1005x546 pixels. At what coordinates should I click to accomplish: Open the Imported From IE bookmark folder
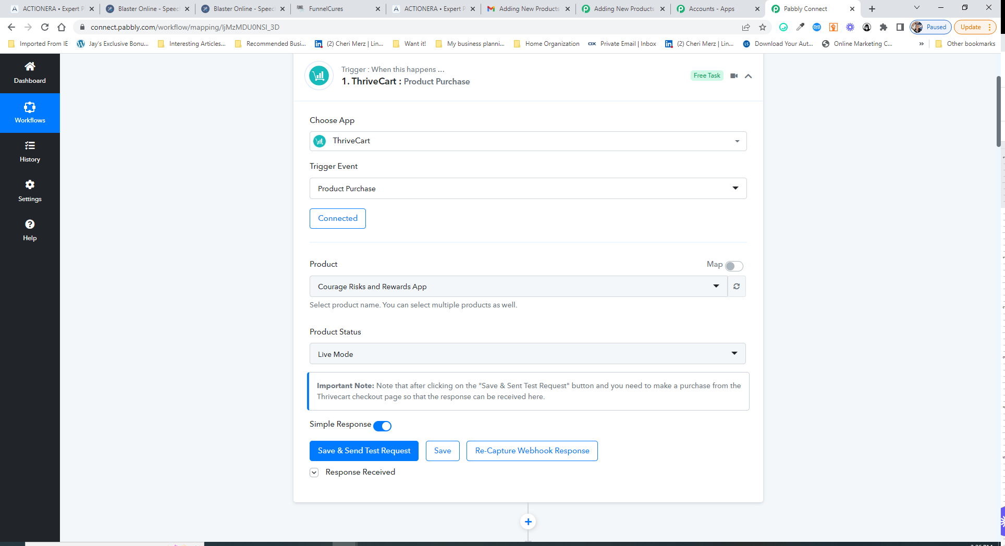[39, 44]
